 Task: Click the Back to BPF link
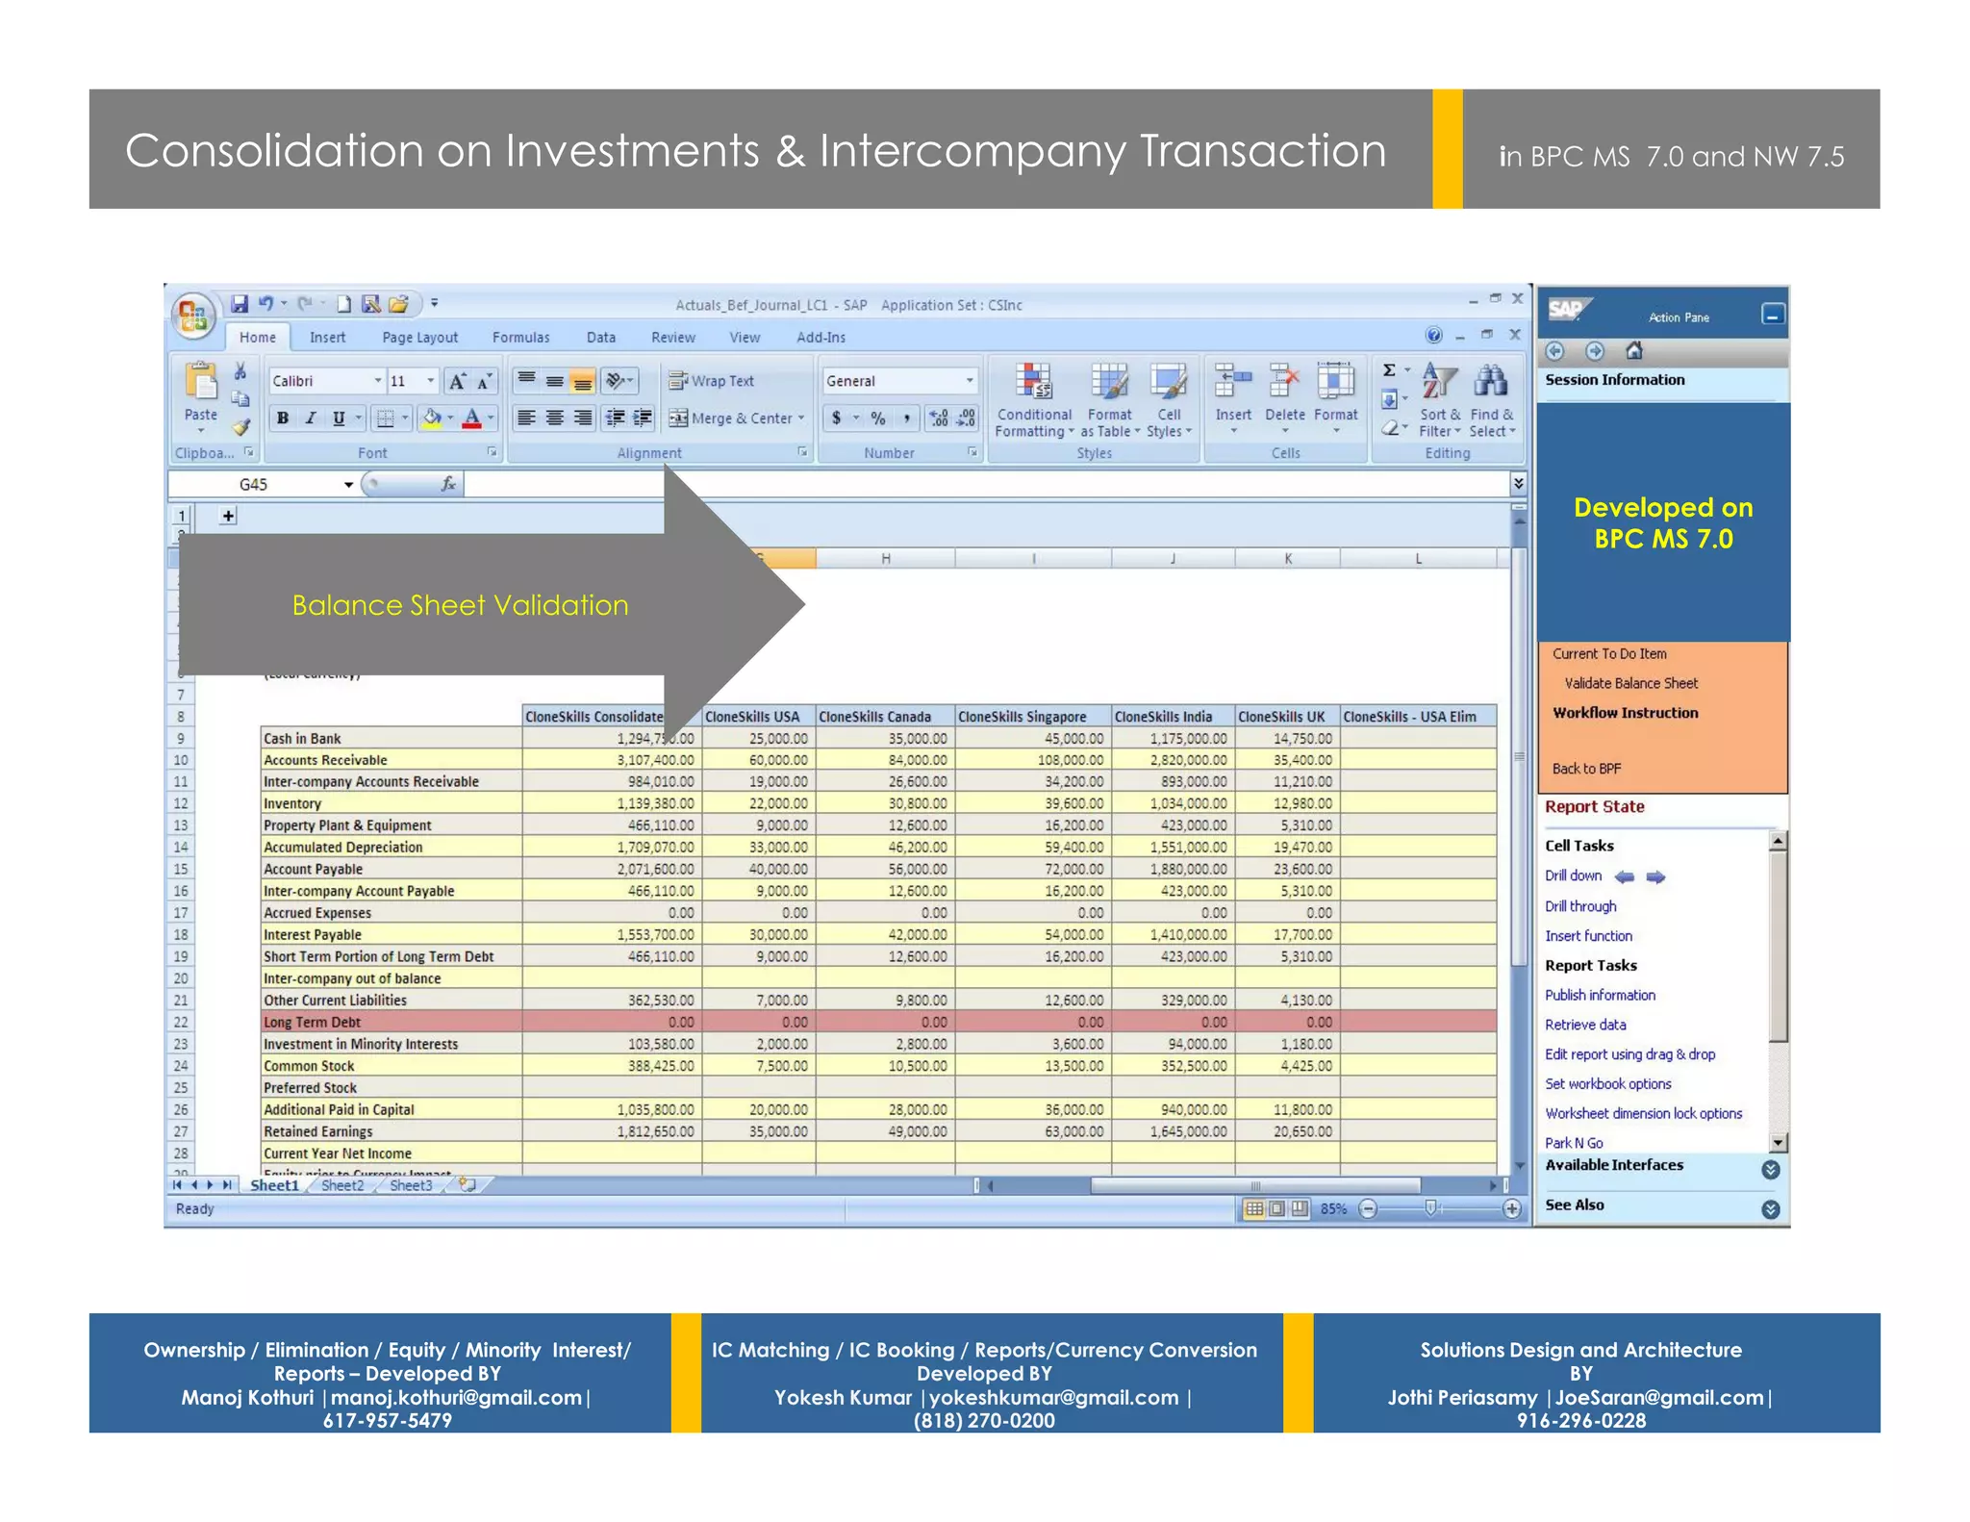coord(1586,769)
